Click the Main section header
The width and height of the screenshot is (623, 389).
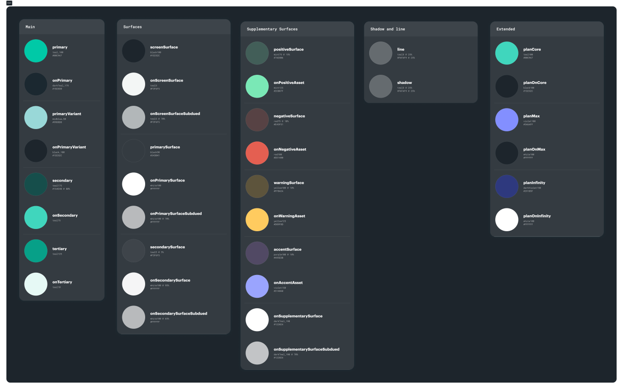[30, 27]
